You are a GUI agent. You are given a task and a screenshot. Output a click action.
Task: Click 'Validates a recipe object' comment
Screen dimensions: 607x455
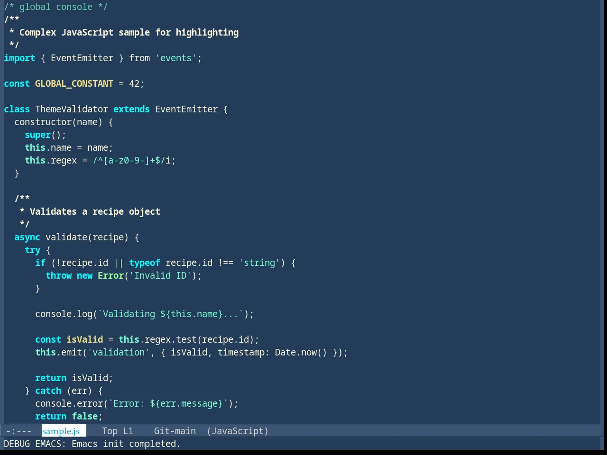[x=95, y=211]
